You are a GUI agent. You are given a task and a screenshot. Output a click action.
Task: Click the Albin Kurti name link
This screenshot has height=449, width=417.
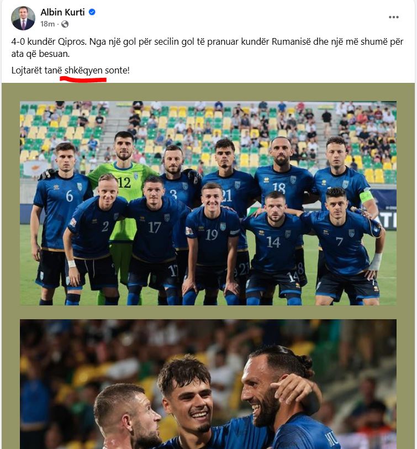click(x=62, y=12)
